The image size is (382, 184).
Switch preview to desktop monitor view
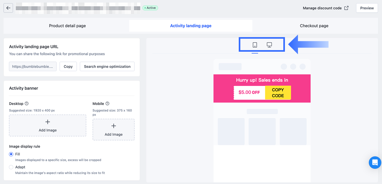(x=269, y=45)
